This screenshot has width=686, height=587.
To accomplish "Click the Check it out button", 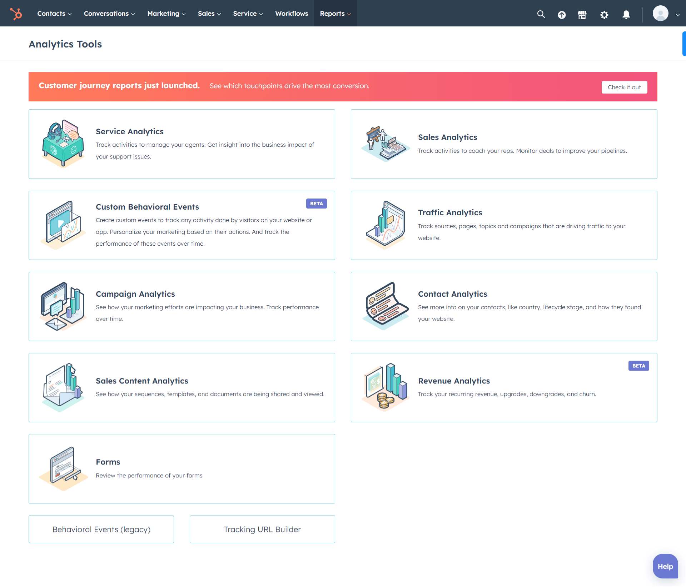I will click(x=624, y=87).
